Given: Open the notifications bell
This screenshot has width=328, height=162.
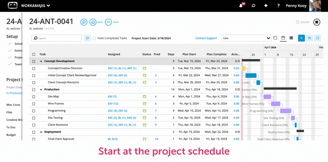Looking at the screenshot, I should click(x=241, y=6).
